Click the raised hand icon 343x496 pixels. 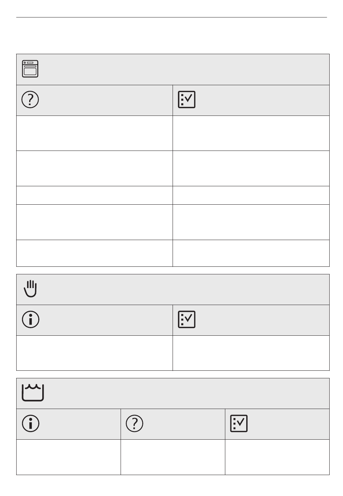pyautogui.click(x=30, y=289)
